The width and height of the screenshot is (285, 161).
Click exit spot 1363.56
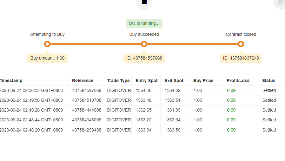click(x=172, y=130)
